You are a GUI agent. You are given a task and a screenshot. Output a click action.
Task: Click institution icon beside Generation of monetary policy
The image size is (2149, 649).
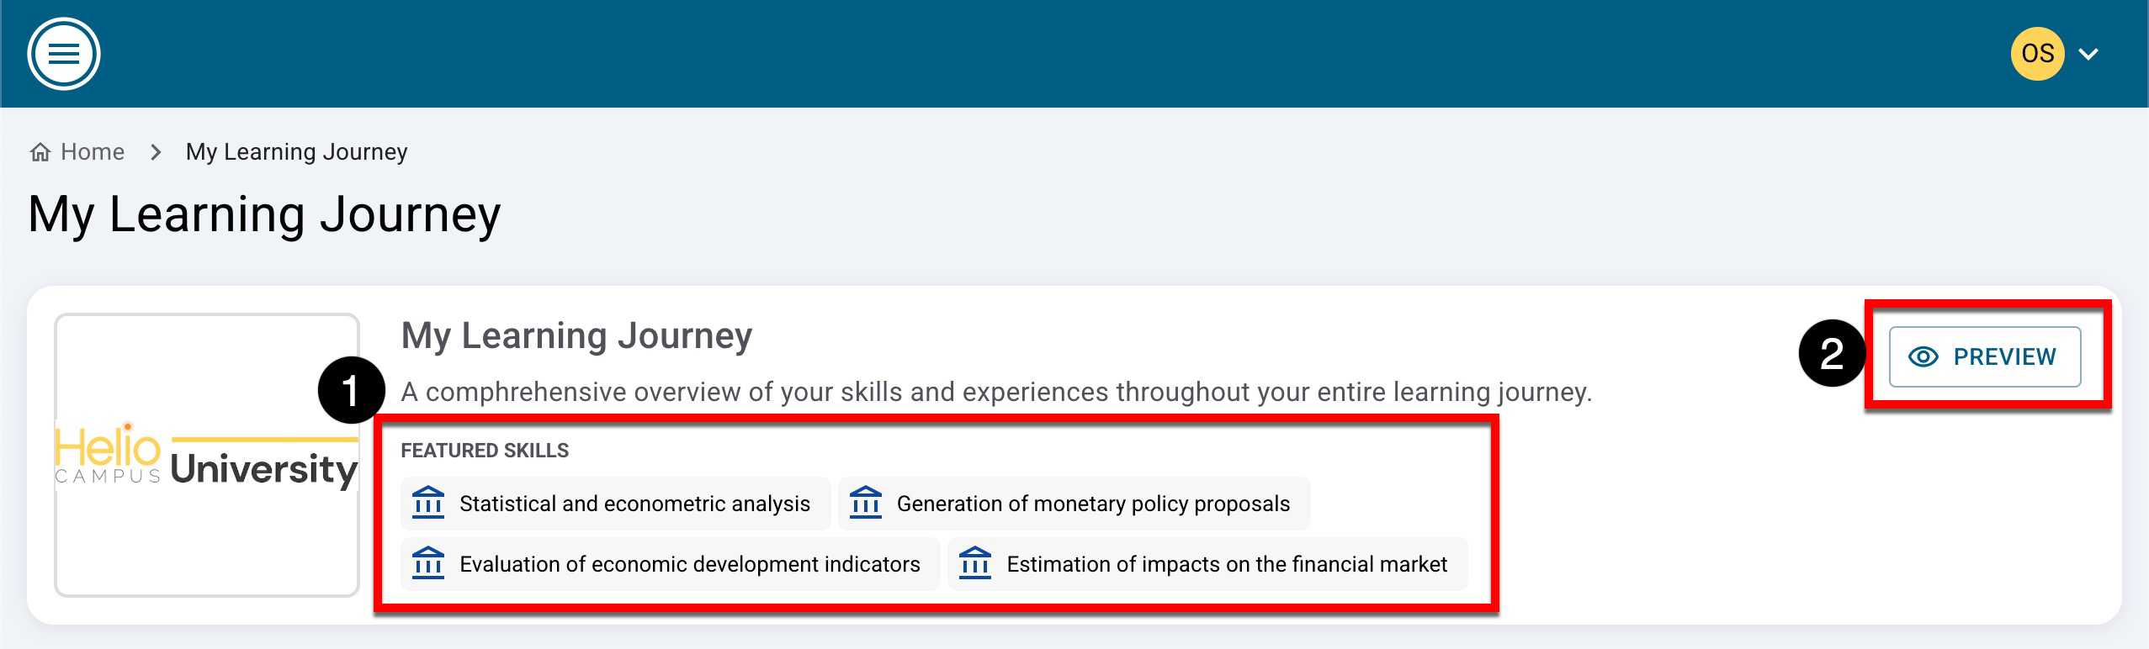point(866,504)
